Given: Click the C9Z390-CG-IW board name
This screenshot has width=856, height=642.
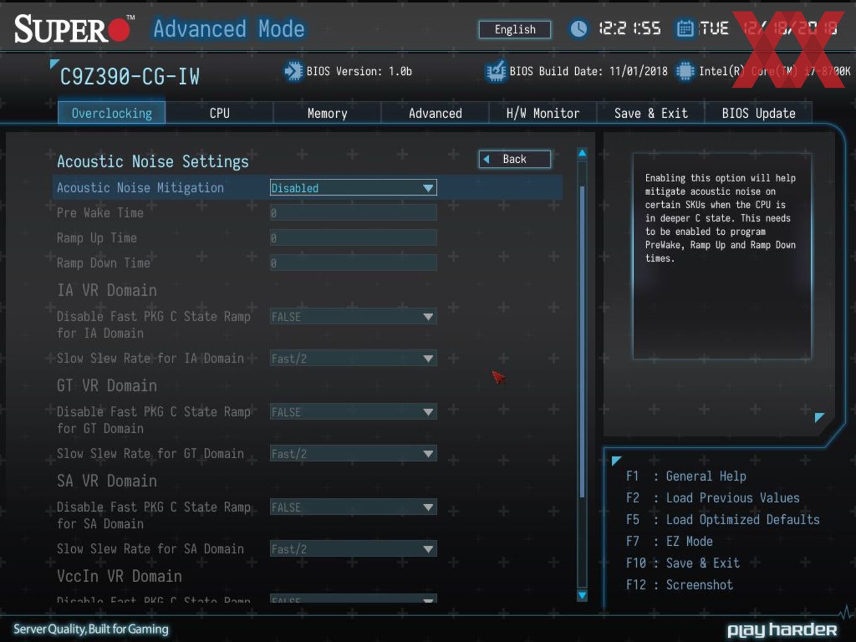Looking at the screenshot, I should (x=130, y=77).
